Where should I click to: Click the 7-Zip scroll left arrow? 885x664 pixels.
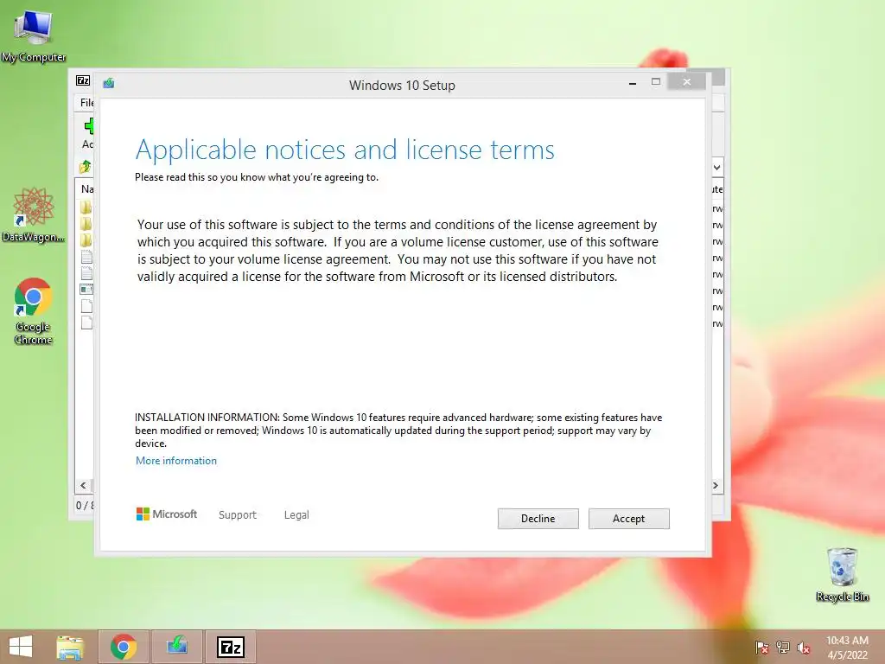[x=83, y=486]
